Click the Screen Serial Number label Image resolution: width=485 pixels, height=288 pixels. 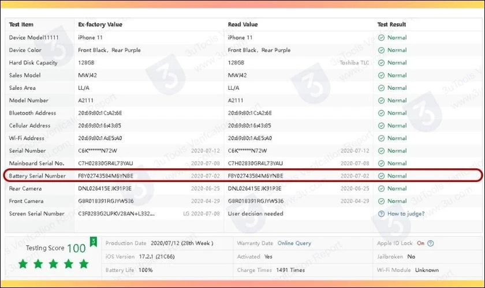(36, 214)
